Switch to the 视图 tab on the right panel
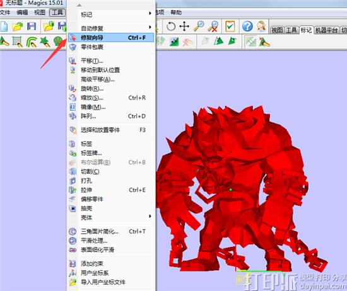The width and height of the screenshot is (347, 291). pyautogui.click(x=277, y=30)
